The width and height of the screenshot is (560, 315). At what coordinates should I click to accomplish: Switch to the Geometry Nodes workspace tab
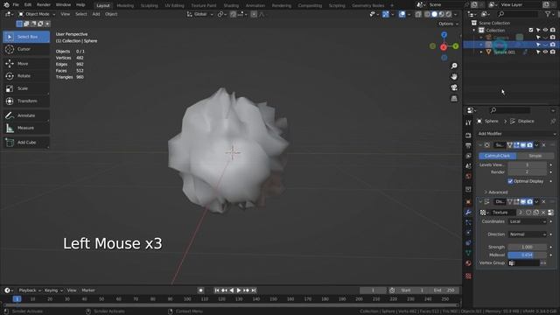pos(368,5)
